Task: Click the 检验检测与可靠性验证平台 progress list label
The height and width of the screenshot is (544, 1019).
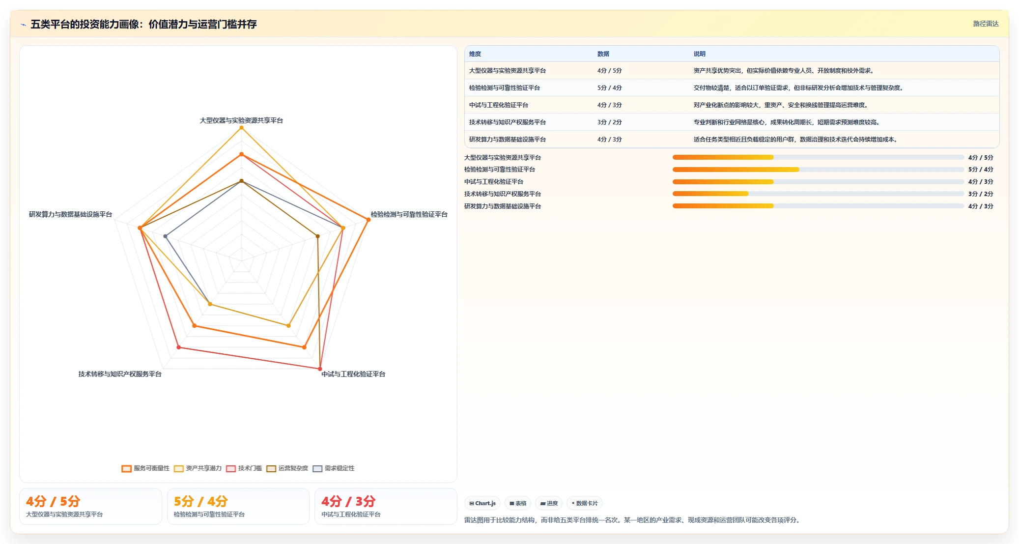Action: coord(500,170)
